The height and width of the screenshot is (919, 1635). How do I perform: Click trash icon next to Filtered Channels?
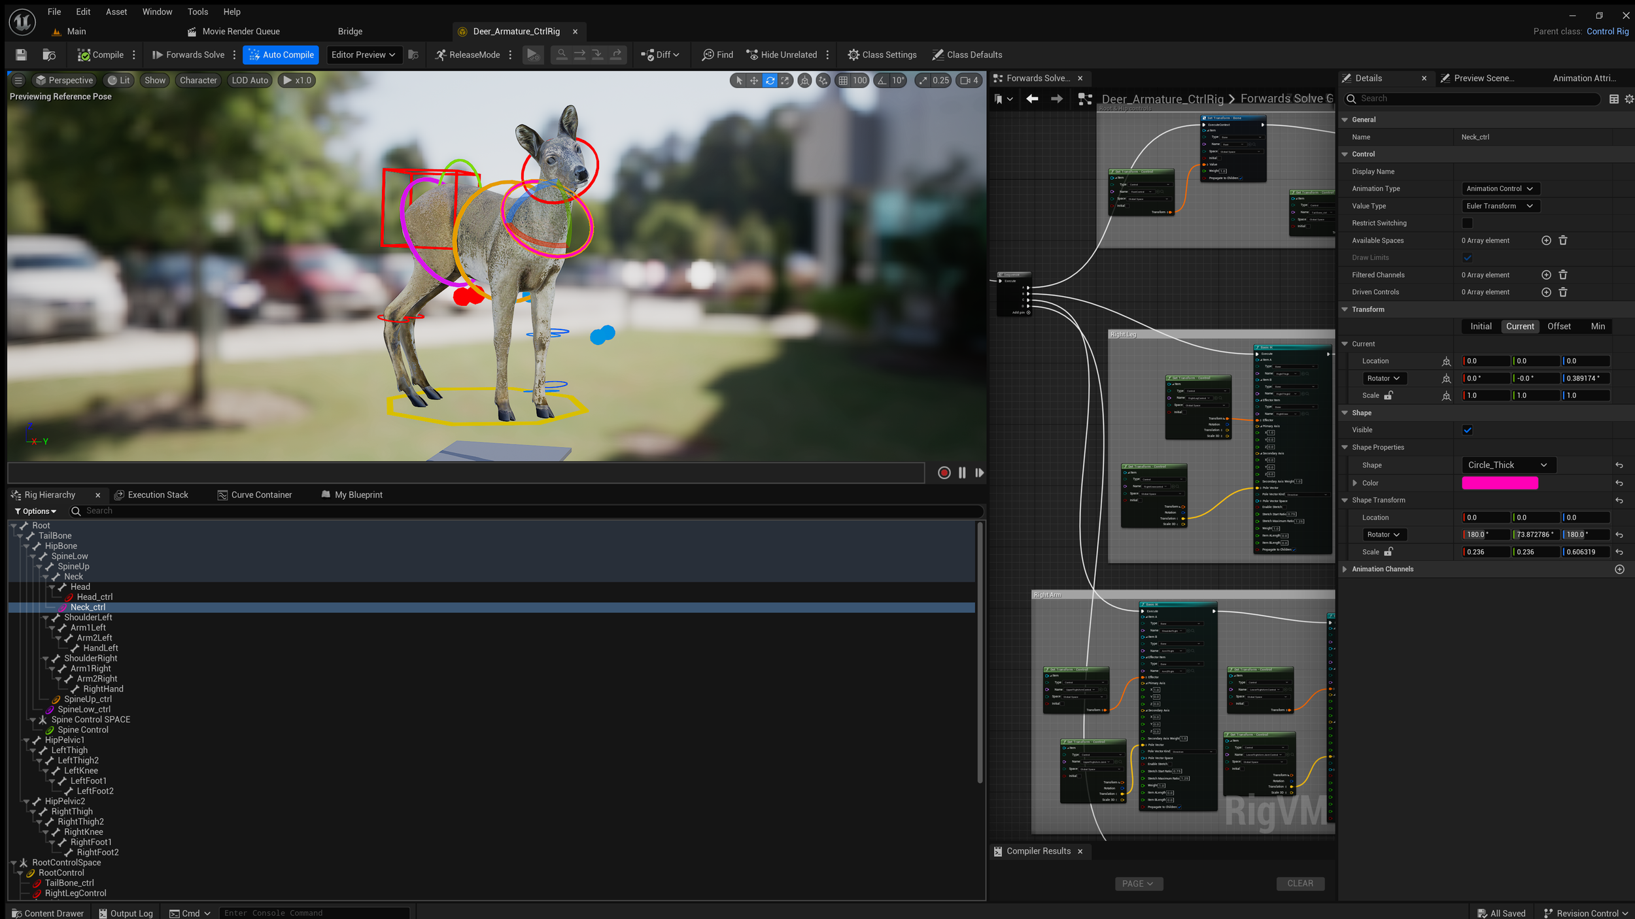pyautogui.click(x=1563, y=275)
